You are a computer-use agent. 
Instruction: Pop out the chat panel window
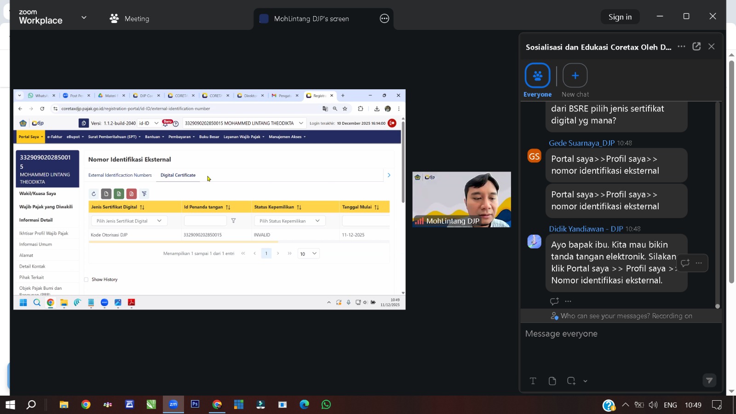pyautogui.click(x=696, y=46)
